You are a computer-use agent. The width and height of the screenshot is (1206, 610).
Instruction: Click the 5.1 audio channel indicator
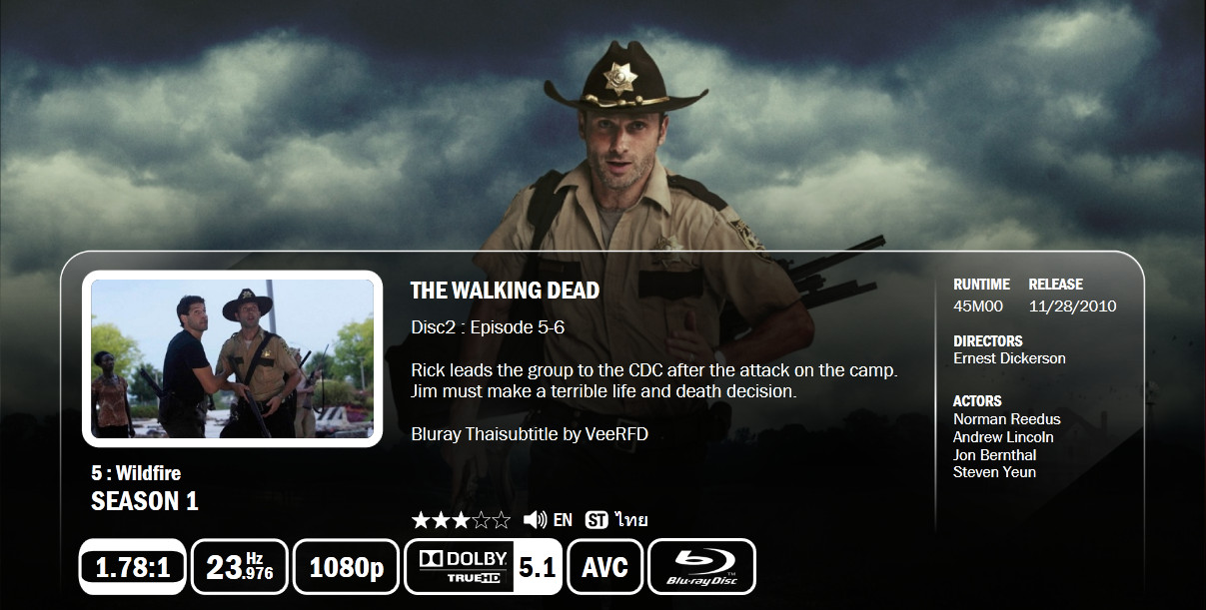538,567
